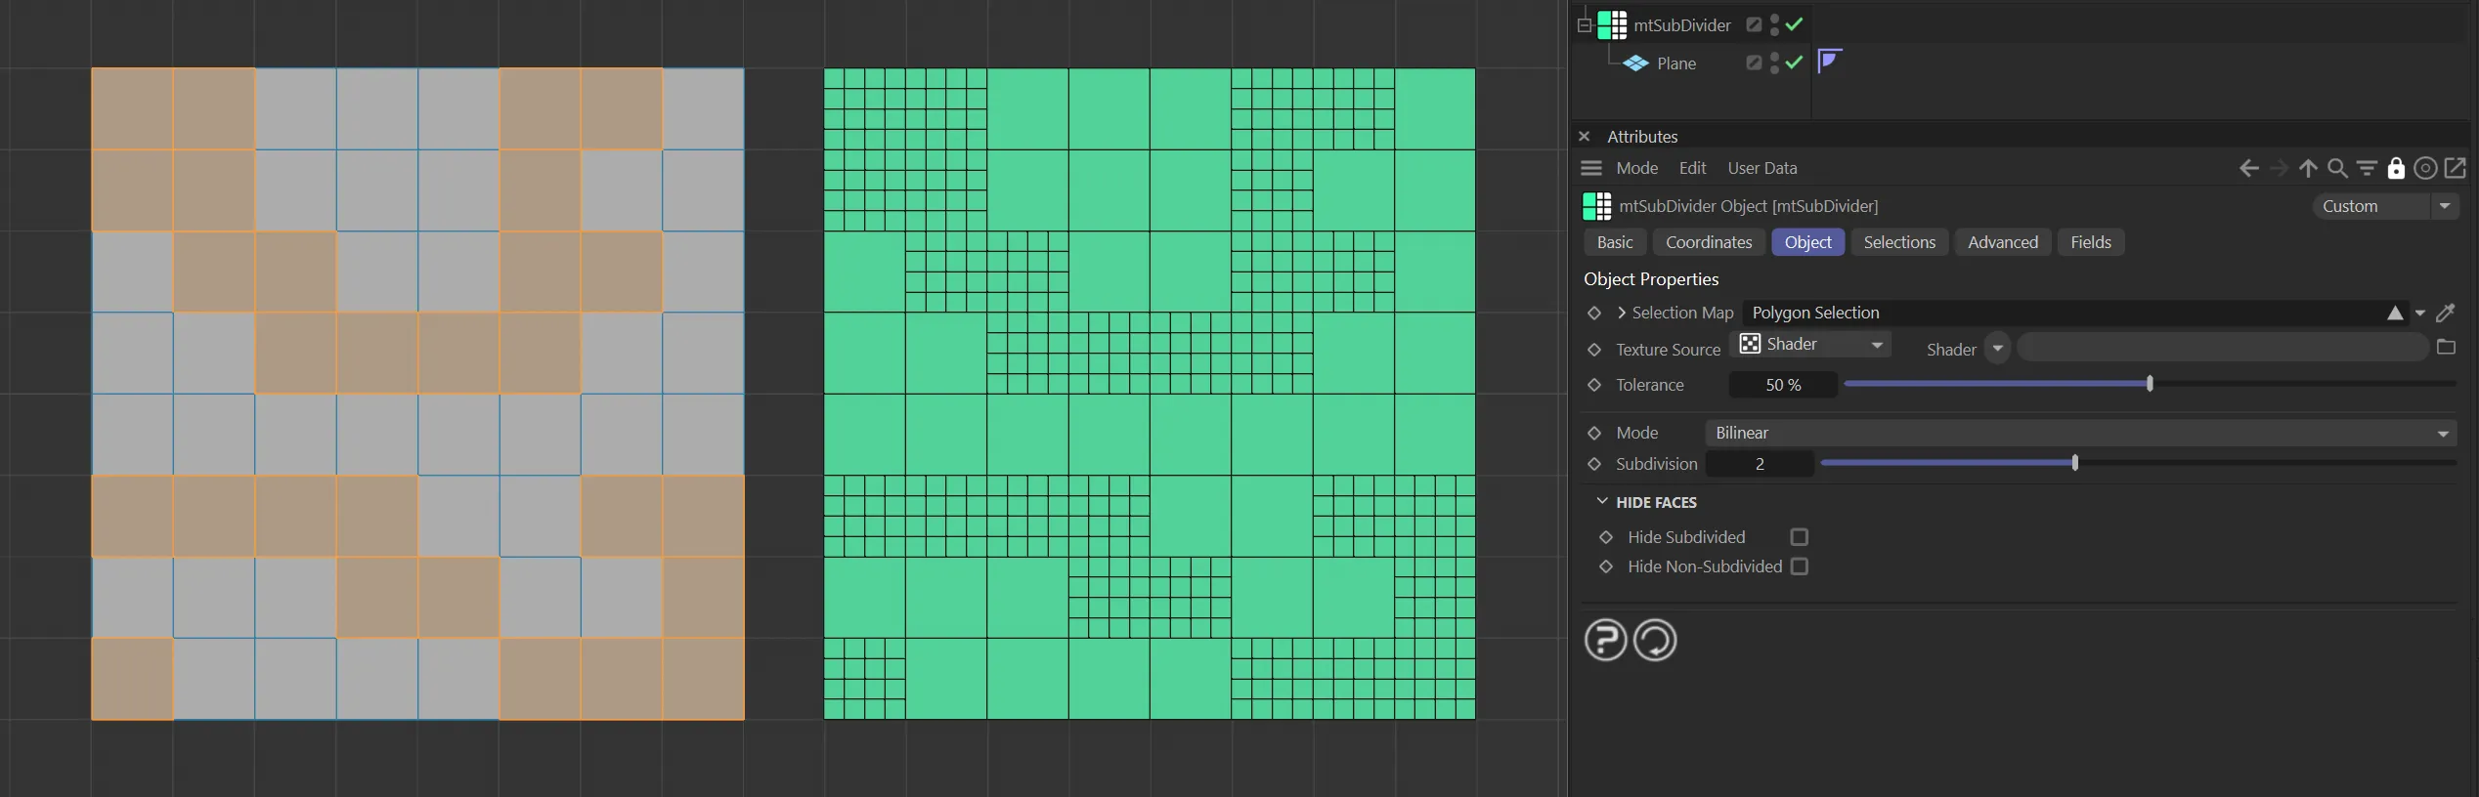Switch to the Selections tab

(1898, 242)
